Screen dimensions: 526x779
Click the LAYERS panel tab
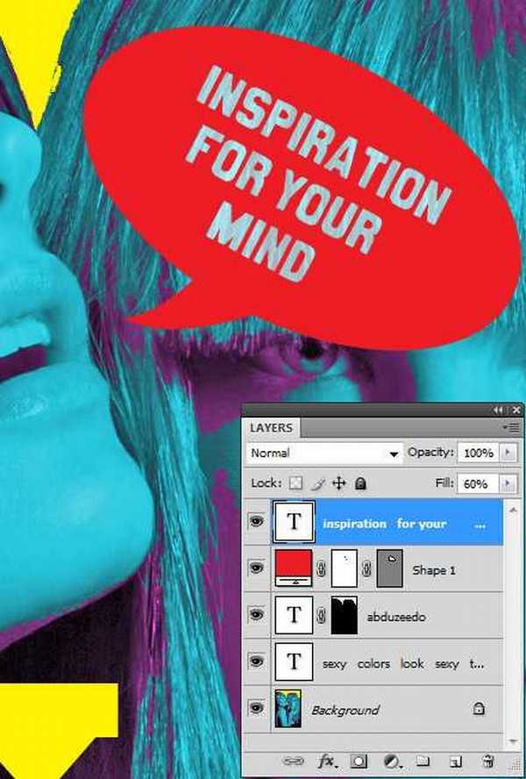point(271,427)
